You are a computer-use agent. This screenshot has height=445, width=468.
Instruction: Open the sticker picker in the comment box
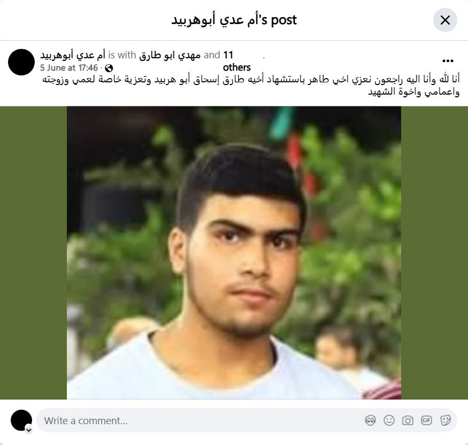click(x=445, y=420)
